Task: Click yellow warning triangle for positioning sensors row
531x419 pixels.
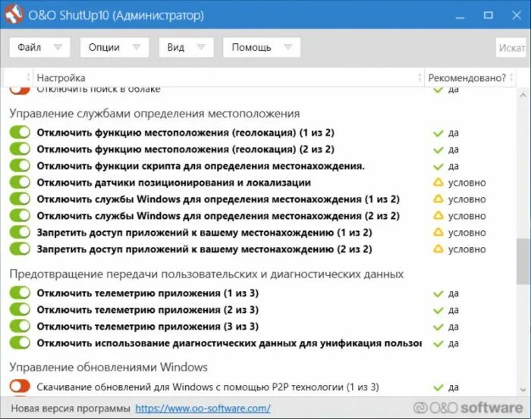Action: click(438, 183)
